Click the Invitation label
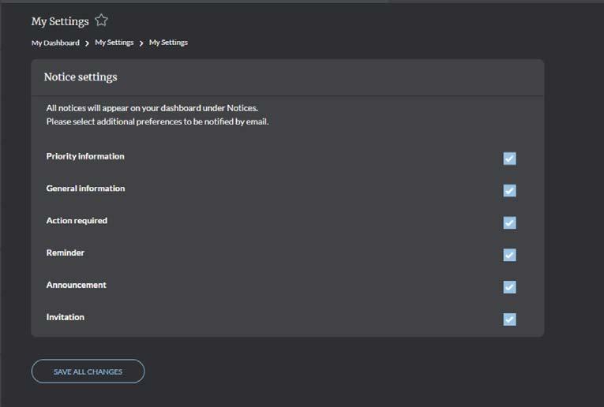Image resolution: width=604 pixels, height=407 pixels. 66,317
